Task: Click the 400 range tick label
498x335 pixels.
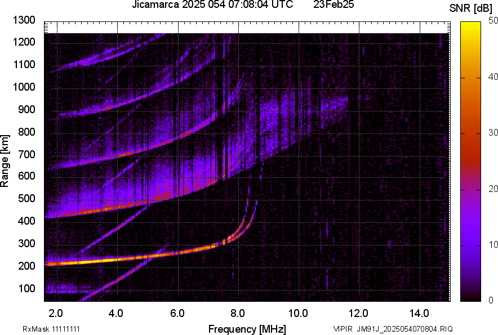Action: tap(26, 221)
